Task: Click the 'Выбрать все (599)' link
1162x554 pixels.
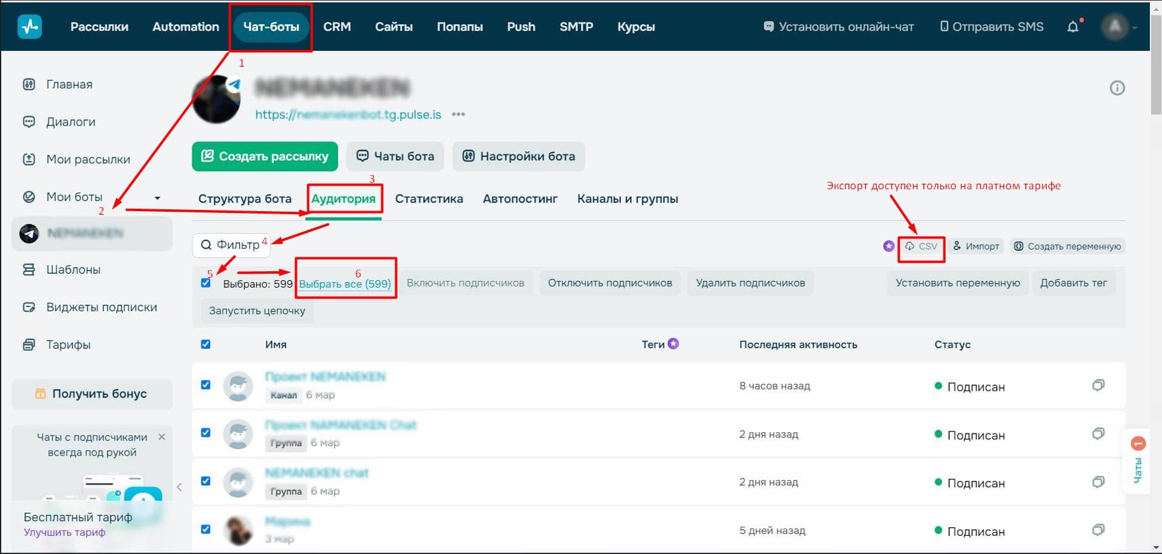Action: coord(344,283)
